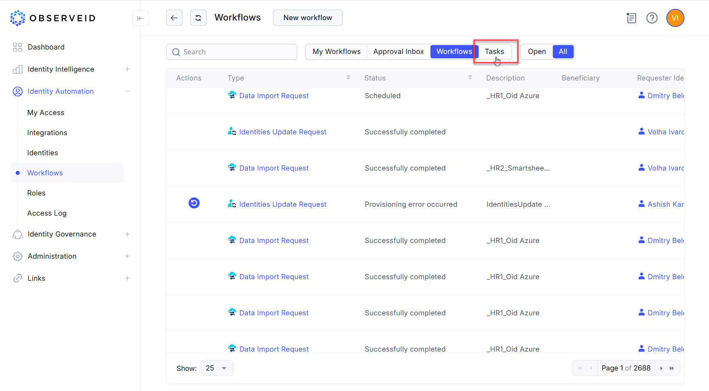
Task: Open the task list icon in header
Action: [x=631, y=18]
